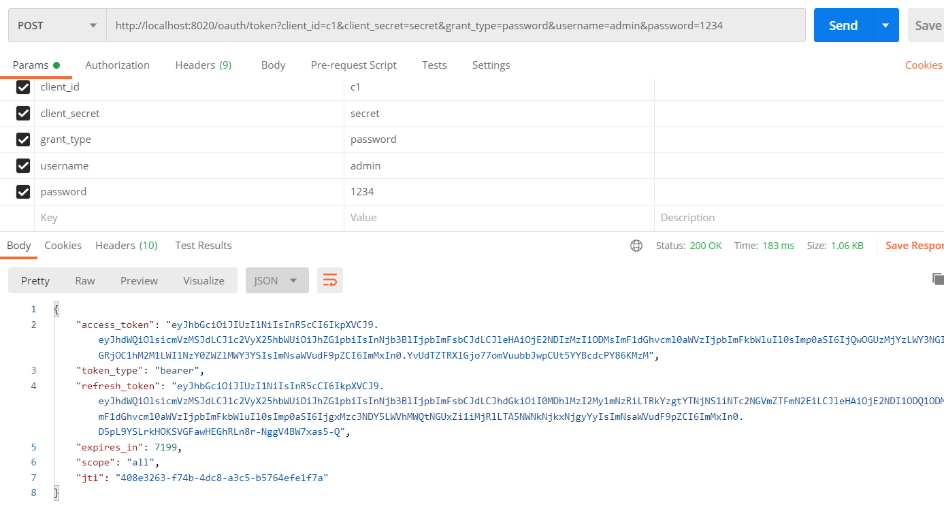Screen dimensions: 944x509
Task: Open the Visualize response view
Action: coord(204,280)
